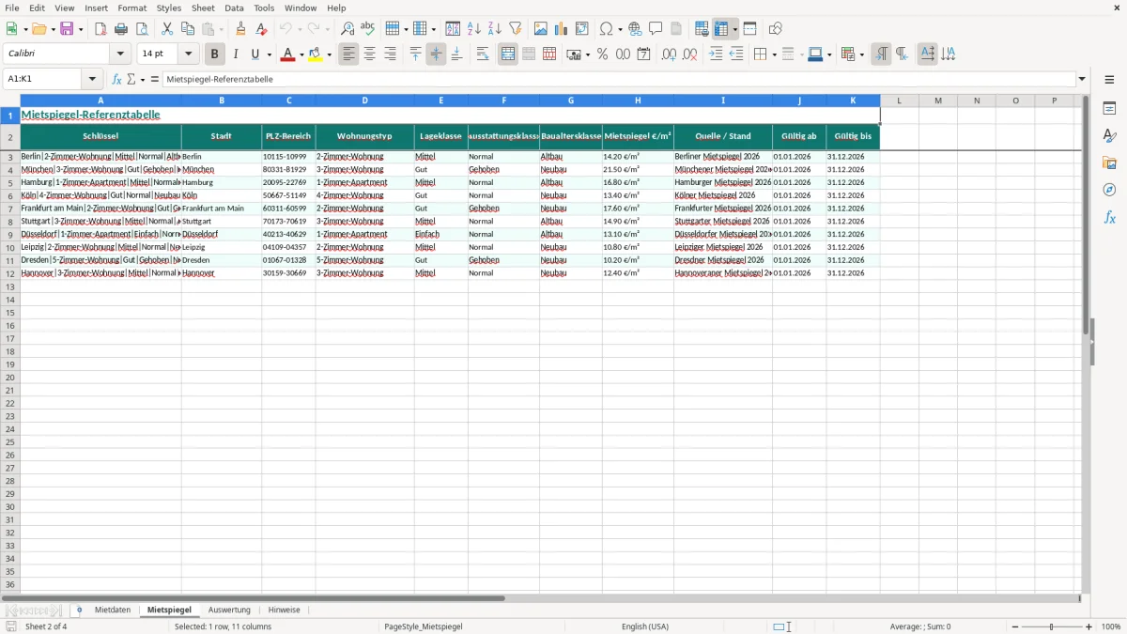
Task: Click the formula input line
Action: coord(619,80)
